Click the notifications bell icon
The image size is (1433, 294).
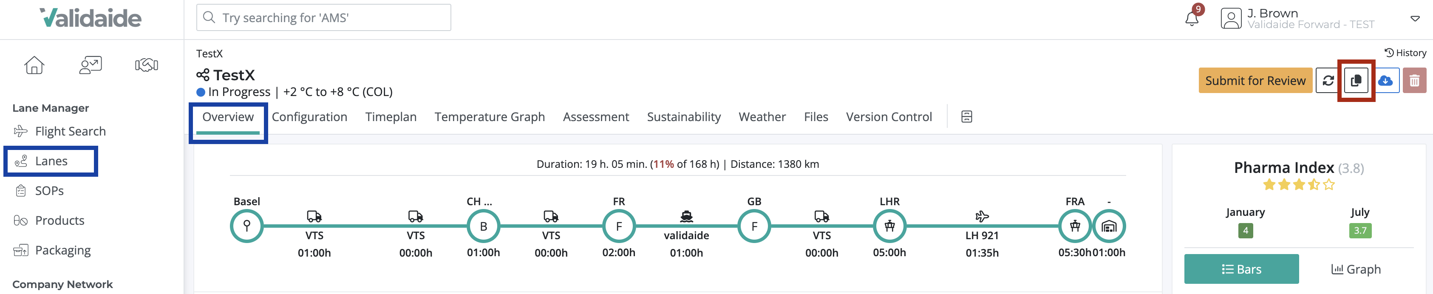pyautogui.click(x=1191, y=18)
